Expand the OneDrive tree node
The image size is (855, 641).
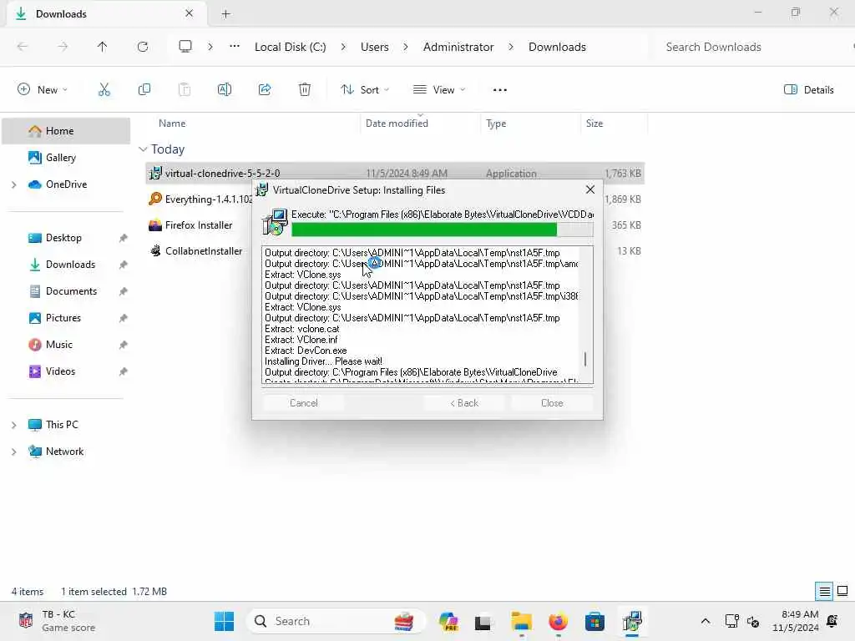pyautogui.click(x=13, y=184)
